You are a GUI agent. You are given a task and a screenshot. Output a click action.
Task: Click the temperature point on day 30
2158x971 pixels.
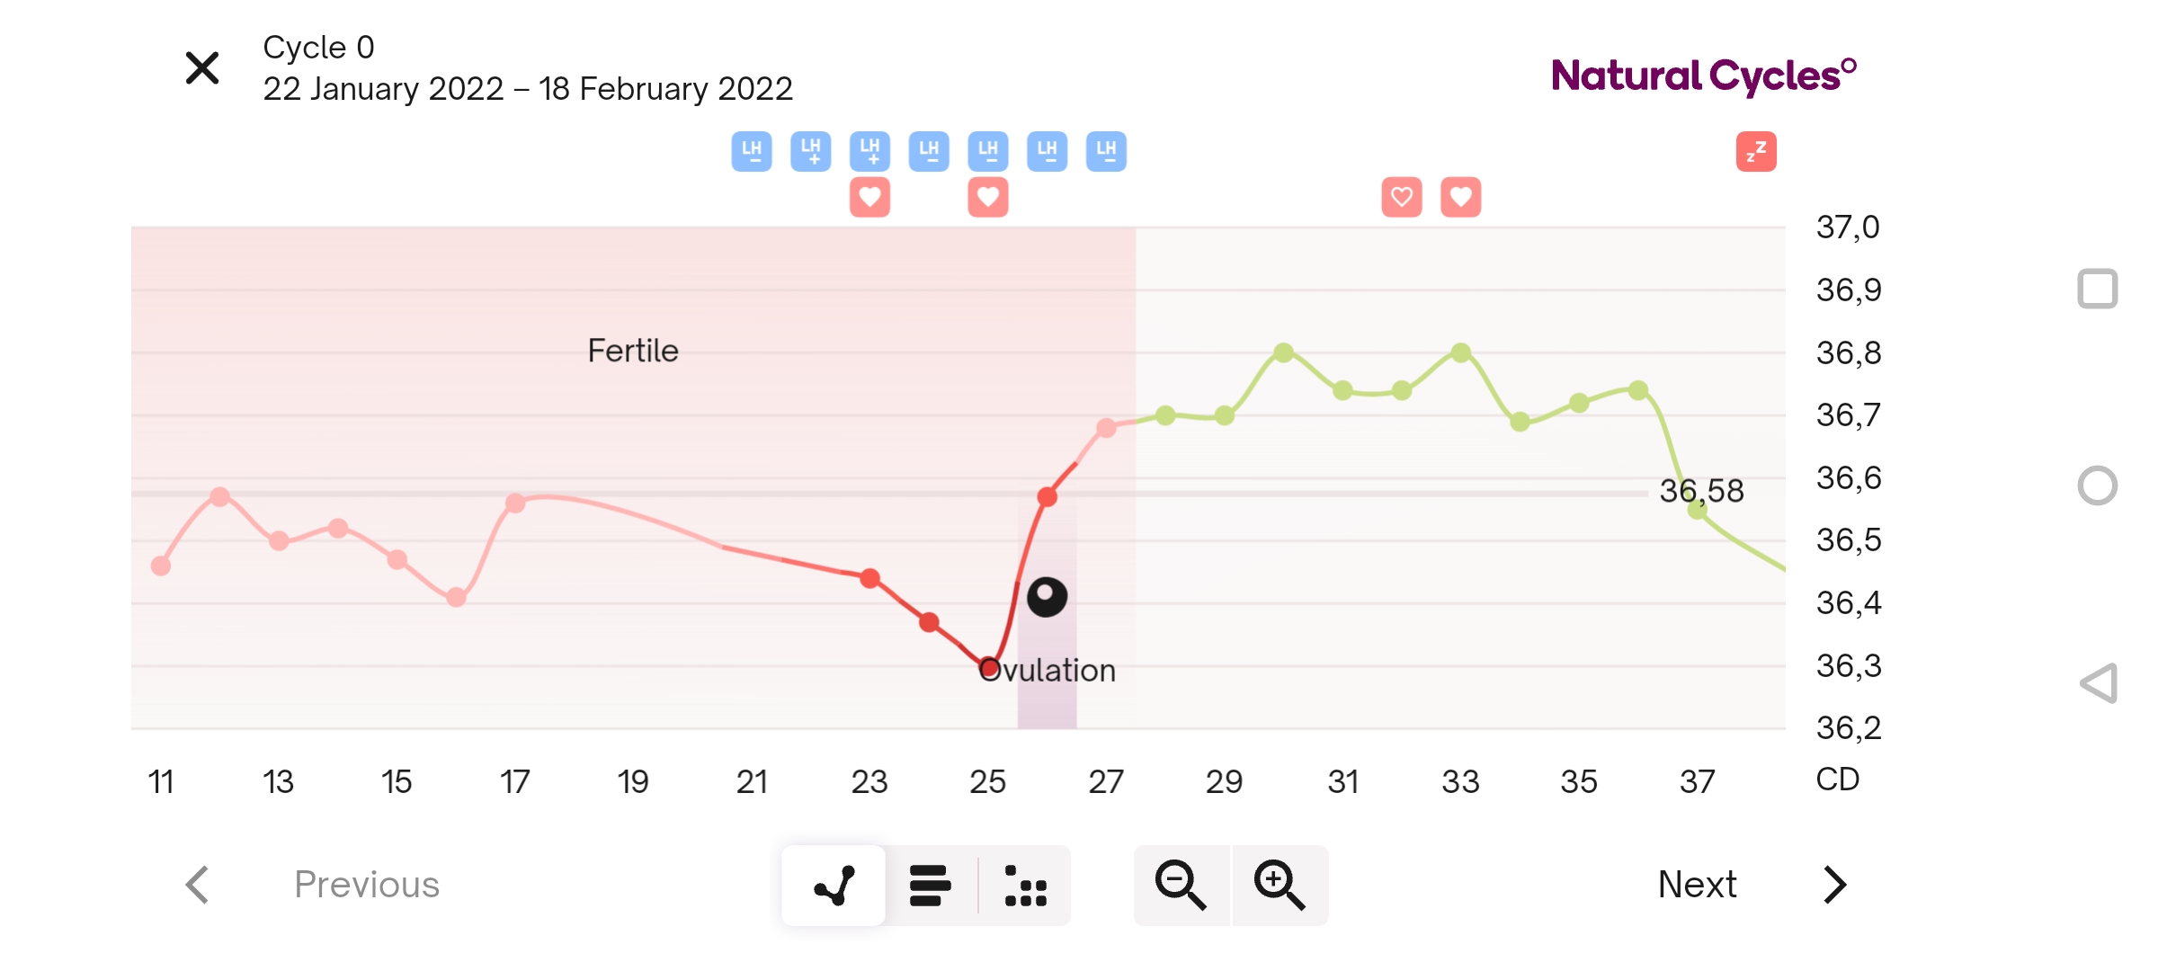pos(1283,352)
